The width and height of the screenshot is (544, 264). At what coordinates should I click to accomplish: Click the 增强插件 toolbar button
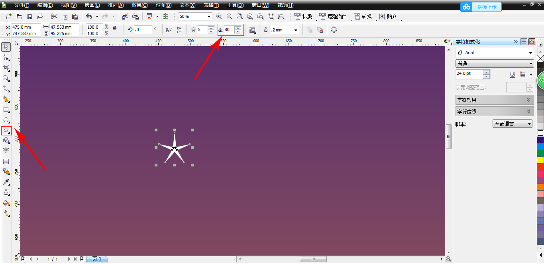click(333, 16)
